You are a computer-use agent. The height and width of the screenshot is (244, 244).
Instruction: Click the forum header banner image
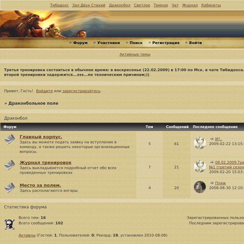point(122,24)
